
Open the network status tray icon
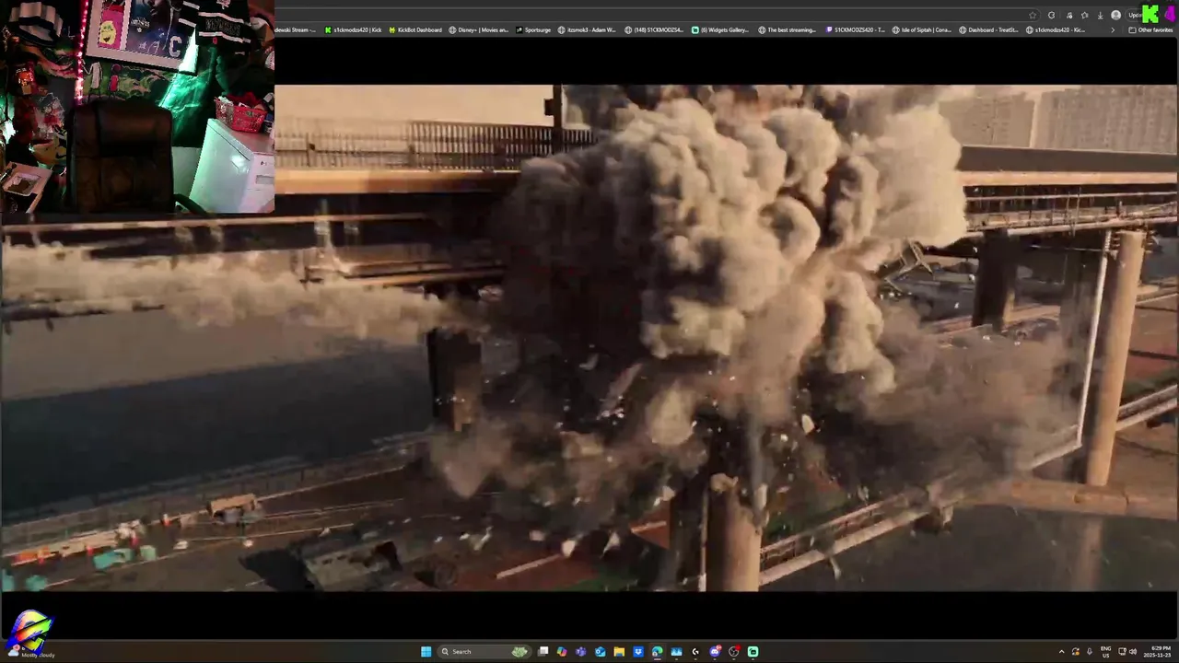click(x=1122, y=651)
